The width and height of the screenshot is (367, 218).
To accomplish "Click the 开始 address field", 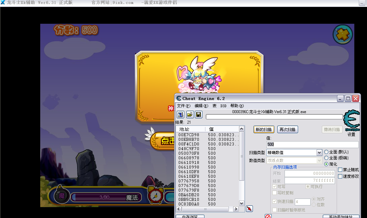I will (x=310, y=173).
